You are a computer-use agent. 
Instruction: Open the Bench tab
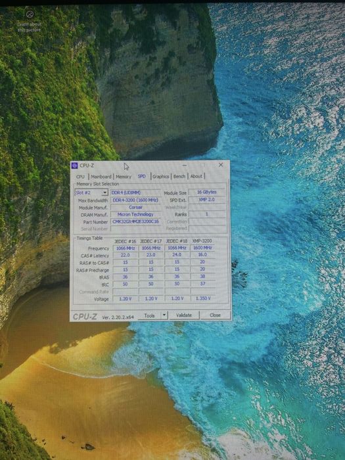coord(179,176)
